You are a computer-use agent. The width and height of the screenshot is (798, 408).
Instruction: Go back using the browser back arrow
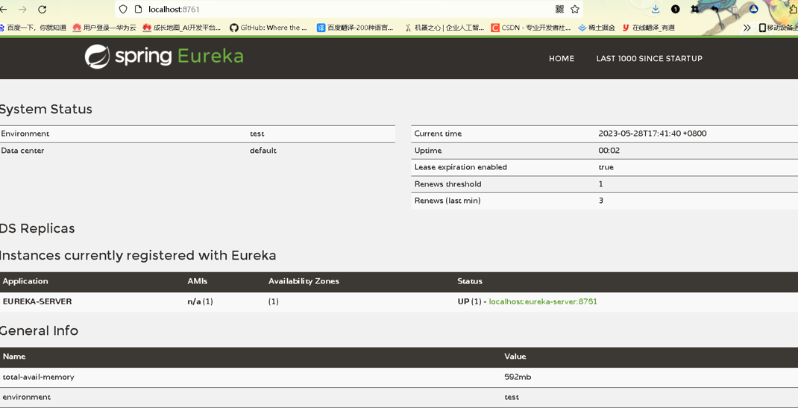click(3, 9)
